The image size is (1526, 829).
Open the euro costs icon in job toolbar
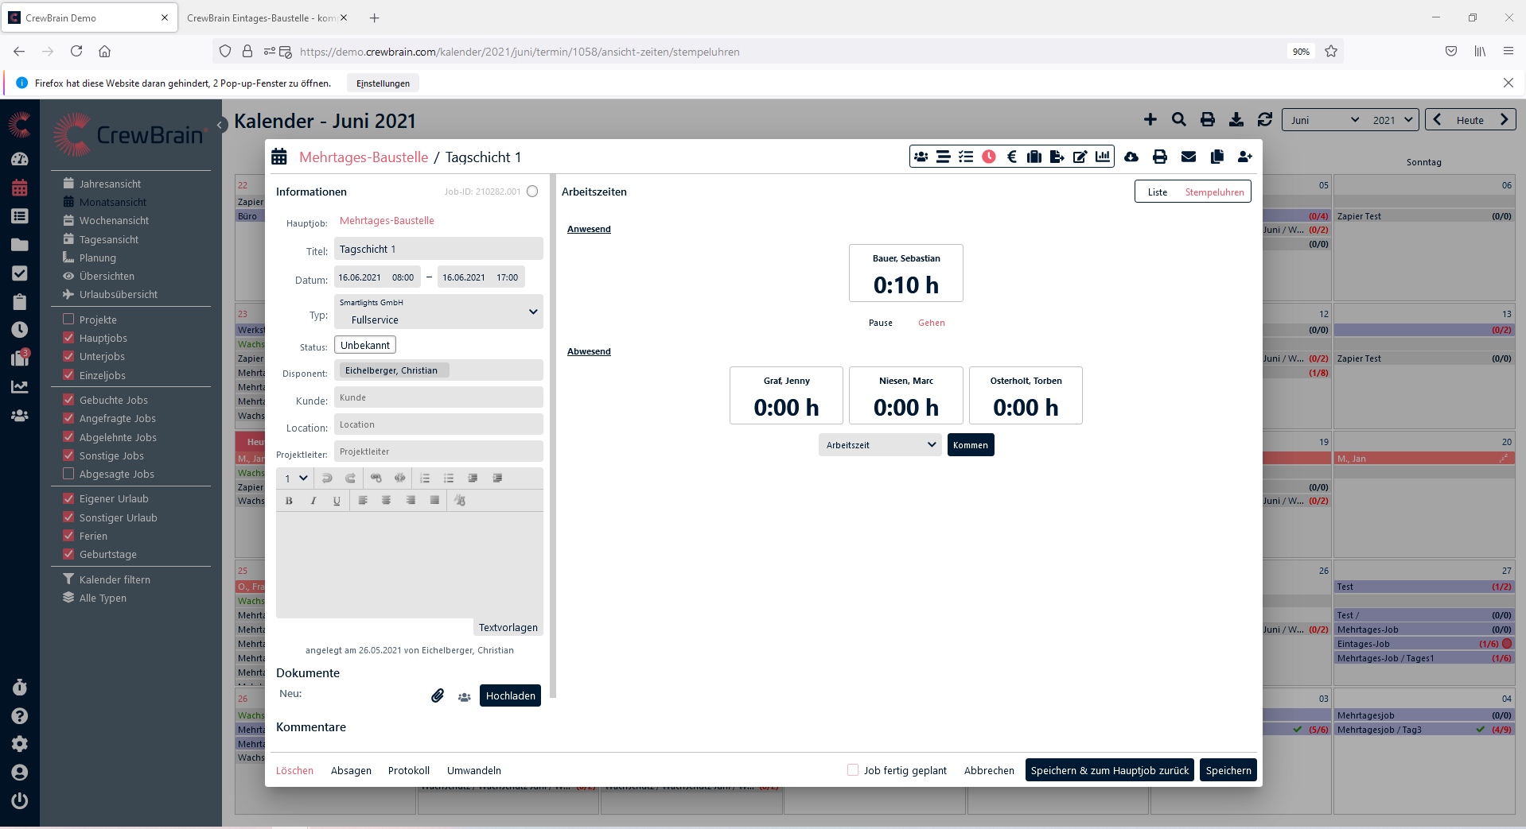(x=1011, y=157)
